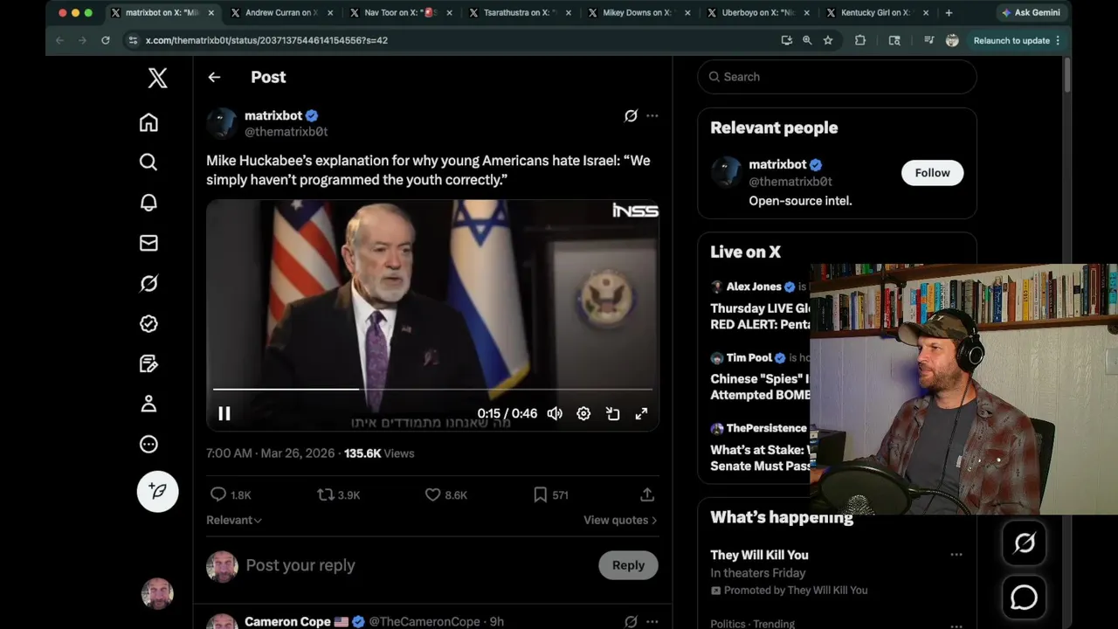Open Grok icon on Cameron Cope reply

pos(631,621)
